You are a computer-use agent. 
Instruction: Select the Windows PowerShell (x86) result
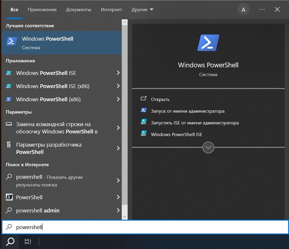pos(62,99)
